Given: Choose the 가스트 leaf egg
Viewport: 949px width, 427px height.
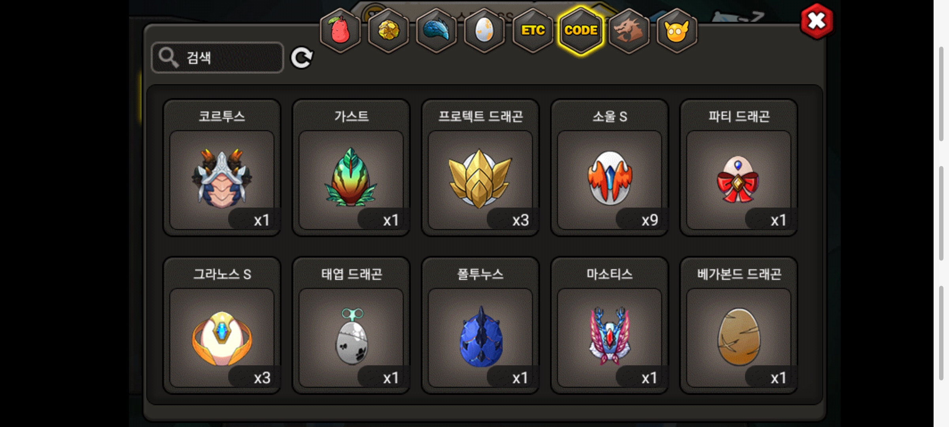Looking at the screenshot, I should [x=351, y=168].
